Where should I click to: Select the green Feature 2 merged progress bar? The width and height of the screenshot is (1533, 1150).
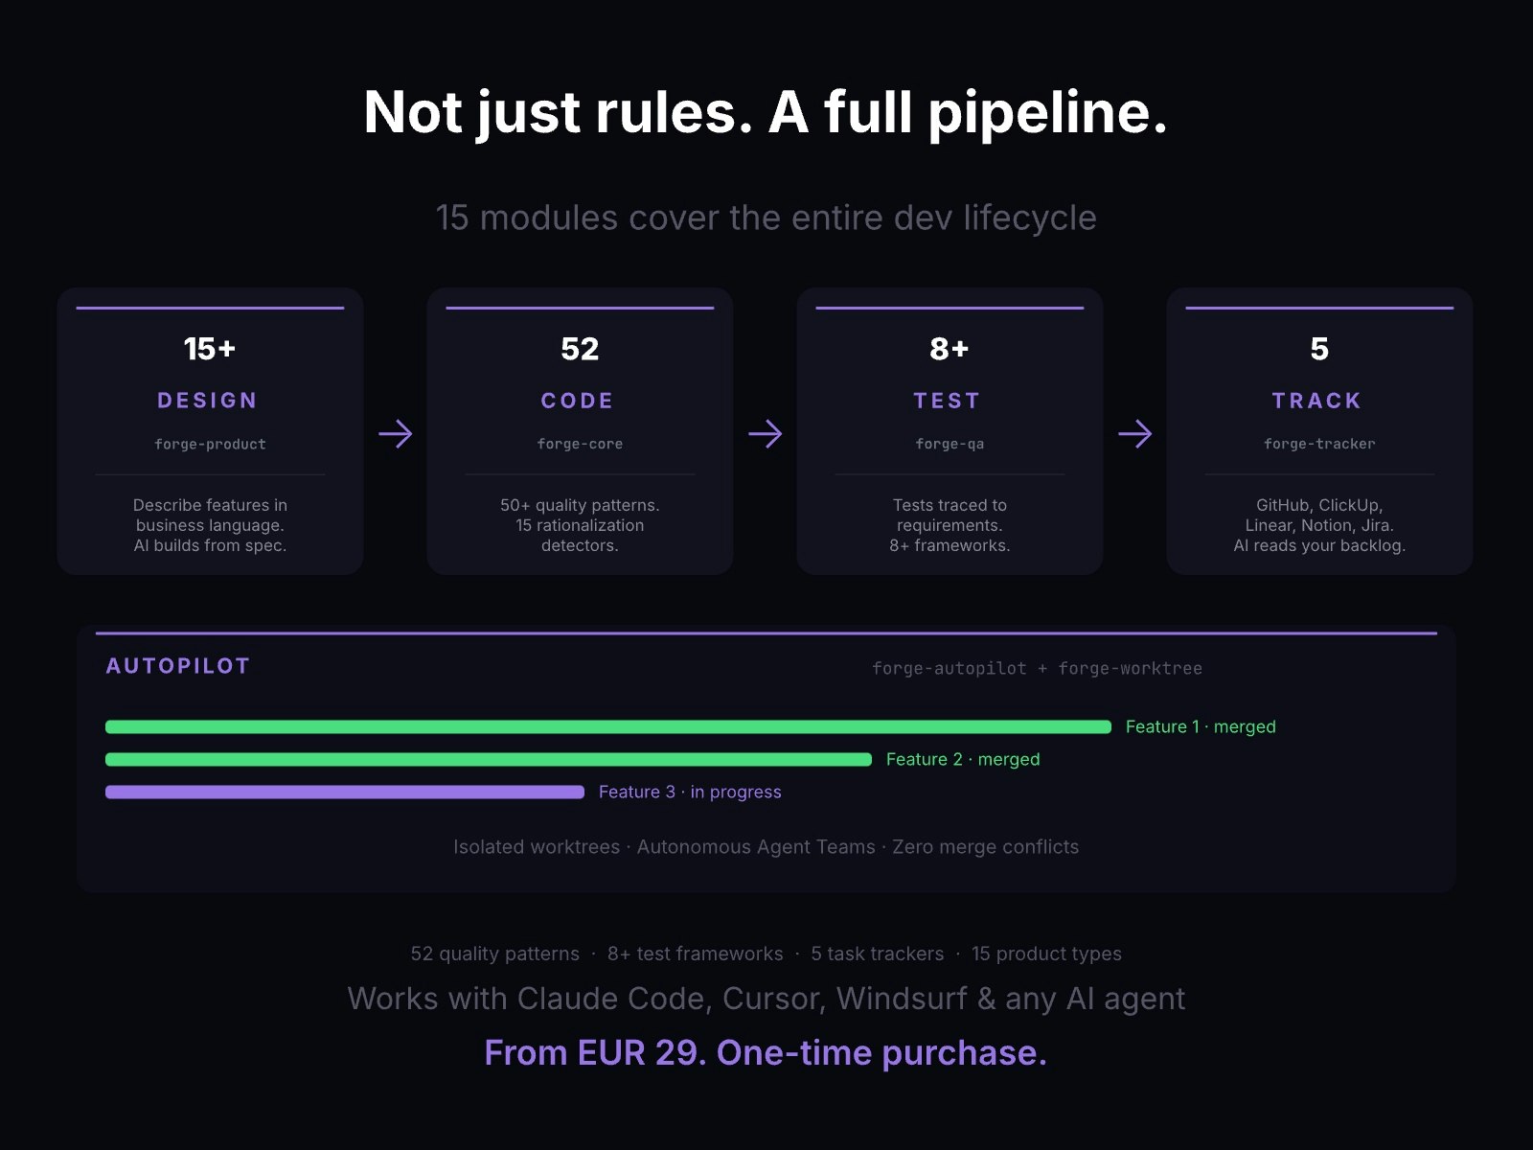pyautogui.click(x=488, y=759)
